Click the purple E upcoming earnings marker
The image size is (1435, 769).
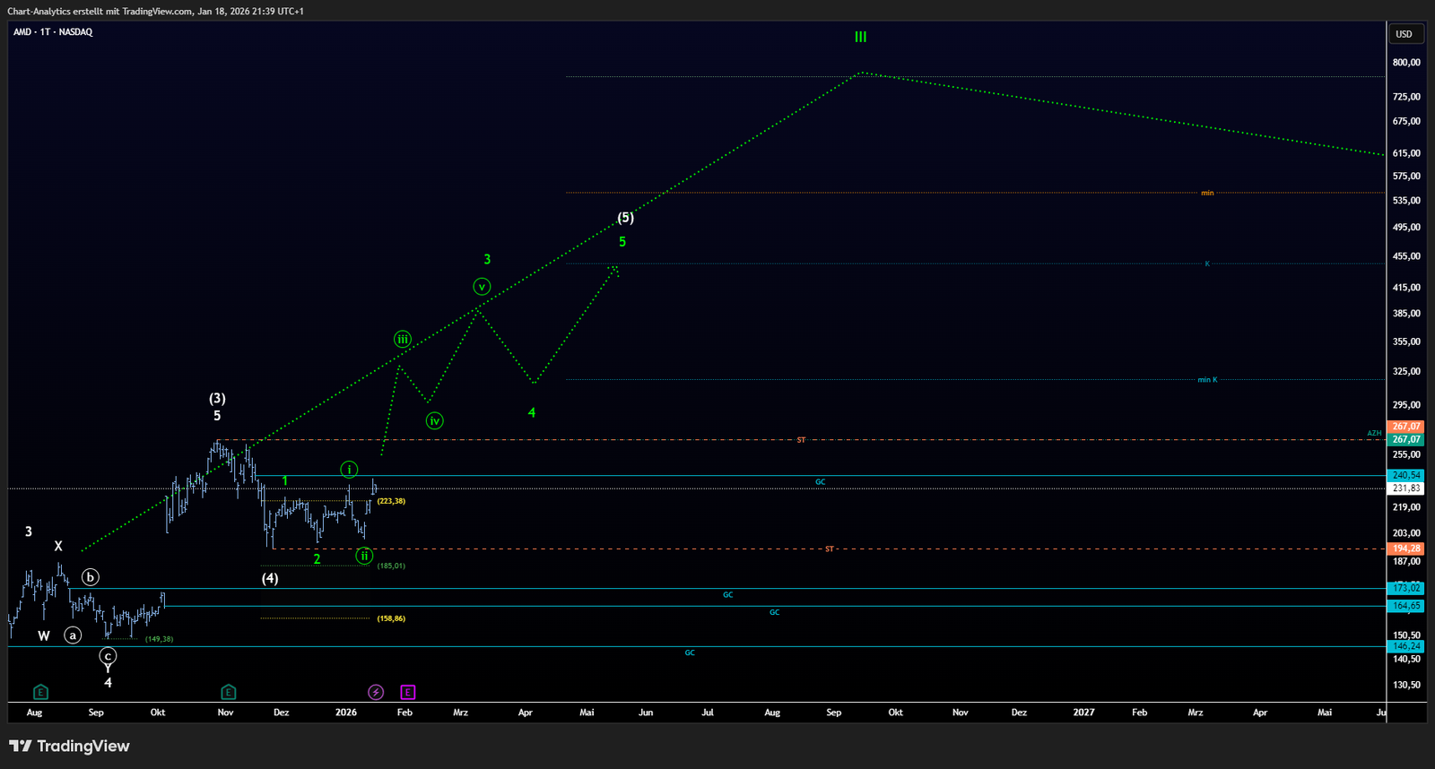coord(407,692)
